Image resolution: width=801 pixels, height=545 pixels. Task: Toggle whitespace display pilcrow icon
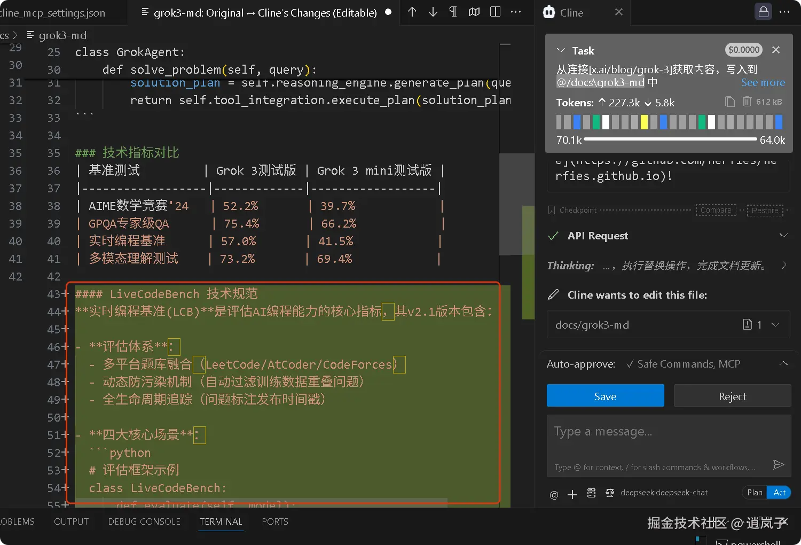453,12
